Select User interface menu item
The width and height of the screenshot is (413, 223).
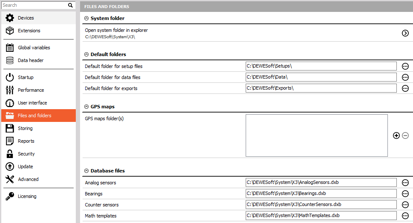[x=38, y=103]
